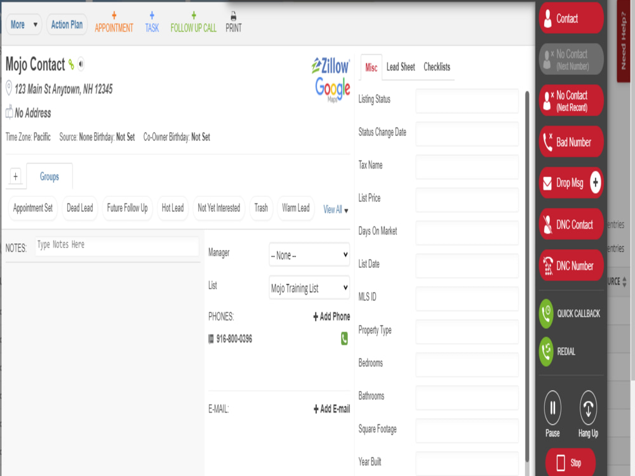635x476 pixels.
Task: Click the Bedrooms field
Action: [467, 364]
